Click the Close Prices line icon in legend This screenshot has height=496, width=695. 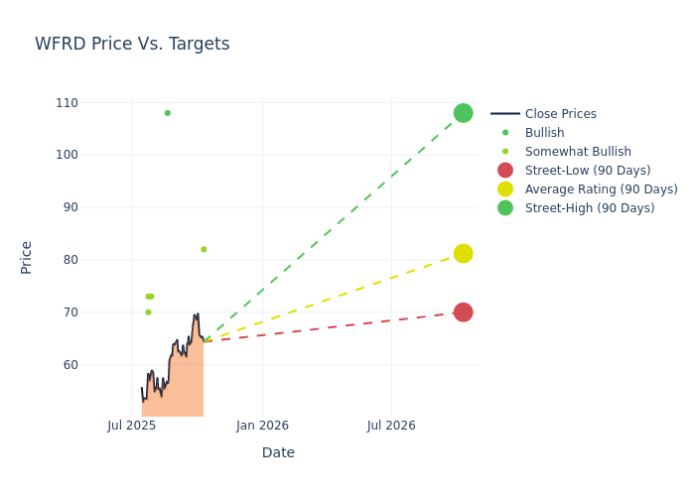505,114
